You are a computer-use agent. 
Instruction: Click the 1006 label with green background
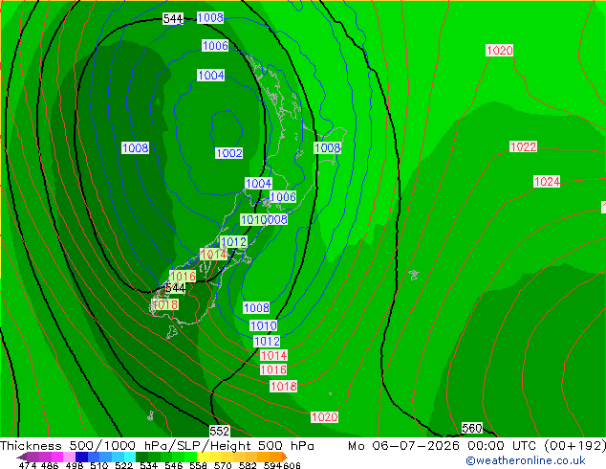283,197
